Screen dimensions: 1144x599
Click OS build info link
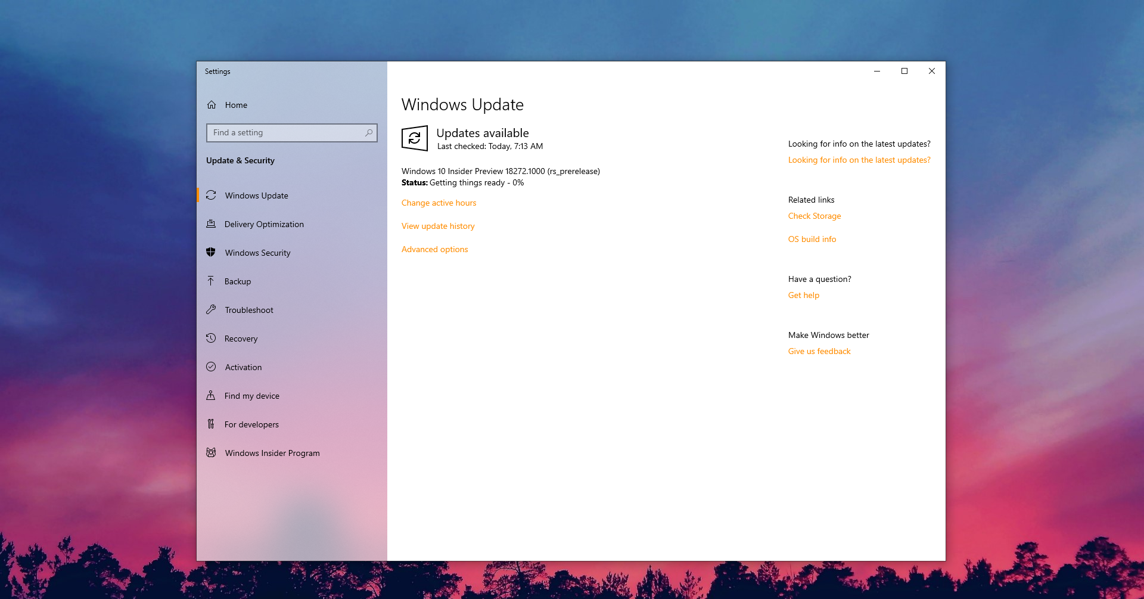(x=812, y=239)
